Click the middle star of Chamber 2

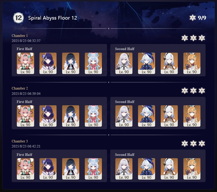(193, 91)
